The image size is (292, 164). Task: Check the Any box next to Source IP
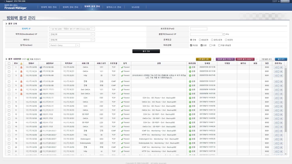click(x=224, y=34)
